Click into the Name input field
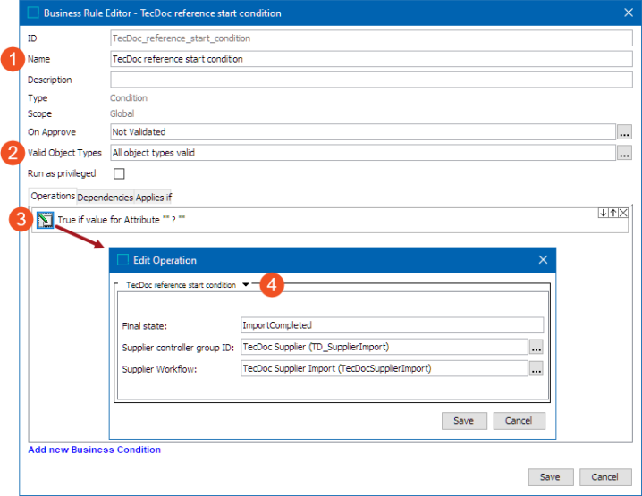 (371, 59)
